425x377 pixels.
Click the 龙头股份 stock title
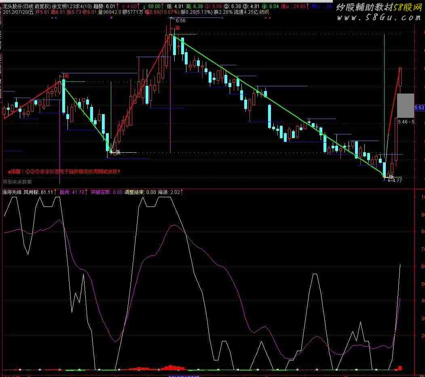12,6
